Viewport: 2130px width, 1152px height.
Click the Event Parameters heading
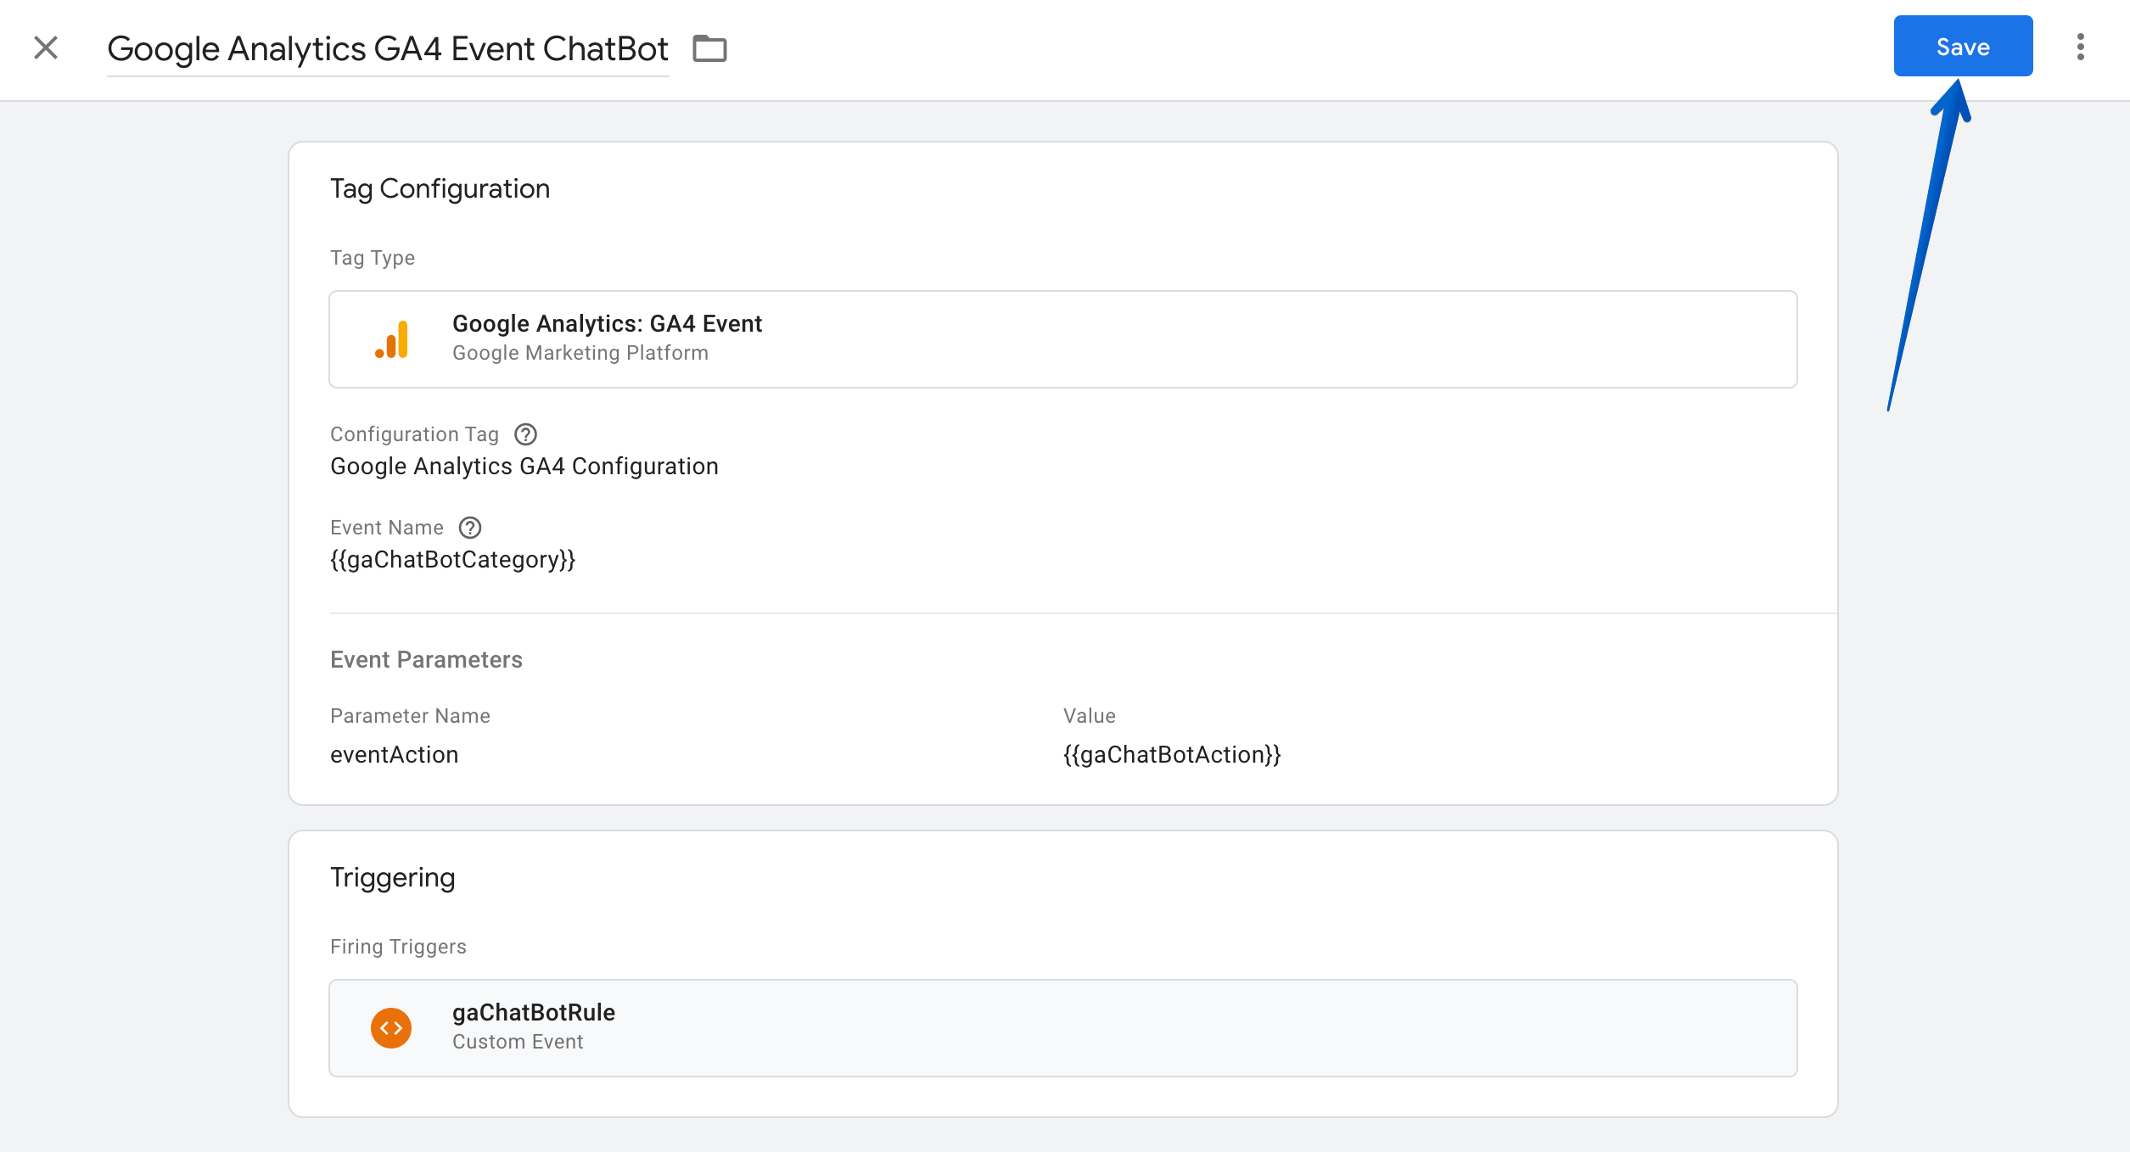pyautogui.click(x=426, y=660)
